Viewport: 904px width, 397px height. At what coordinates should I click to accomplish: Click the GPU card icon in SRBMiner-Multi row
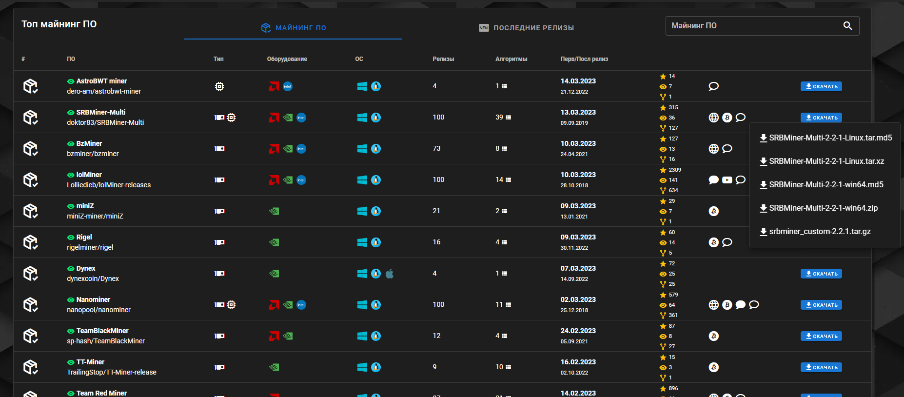219,118
